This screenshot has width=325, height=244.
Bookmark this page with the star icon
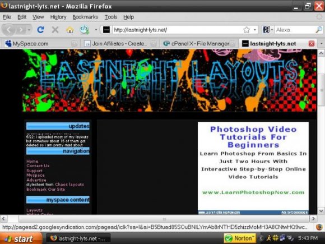[247, 30]
